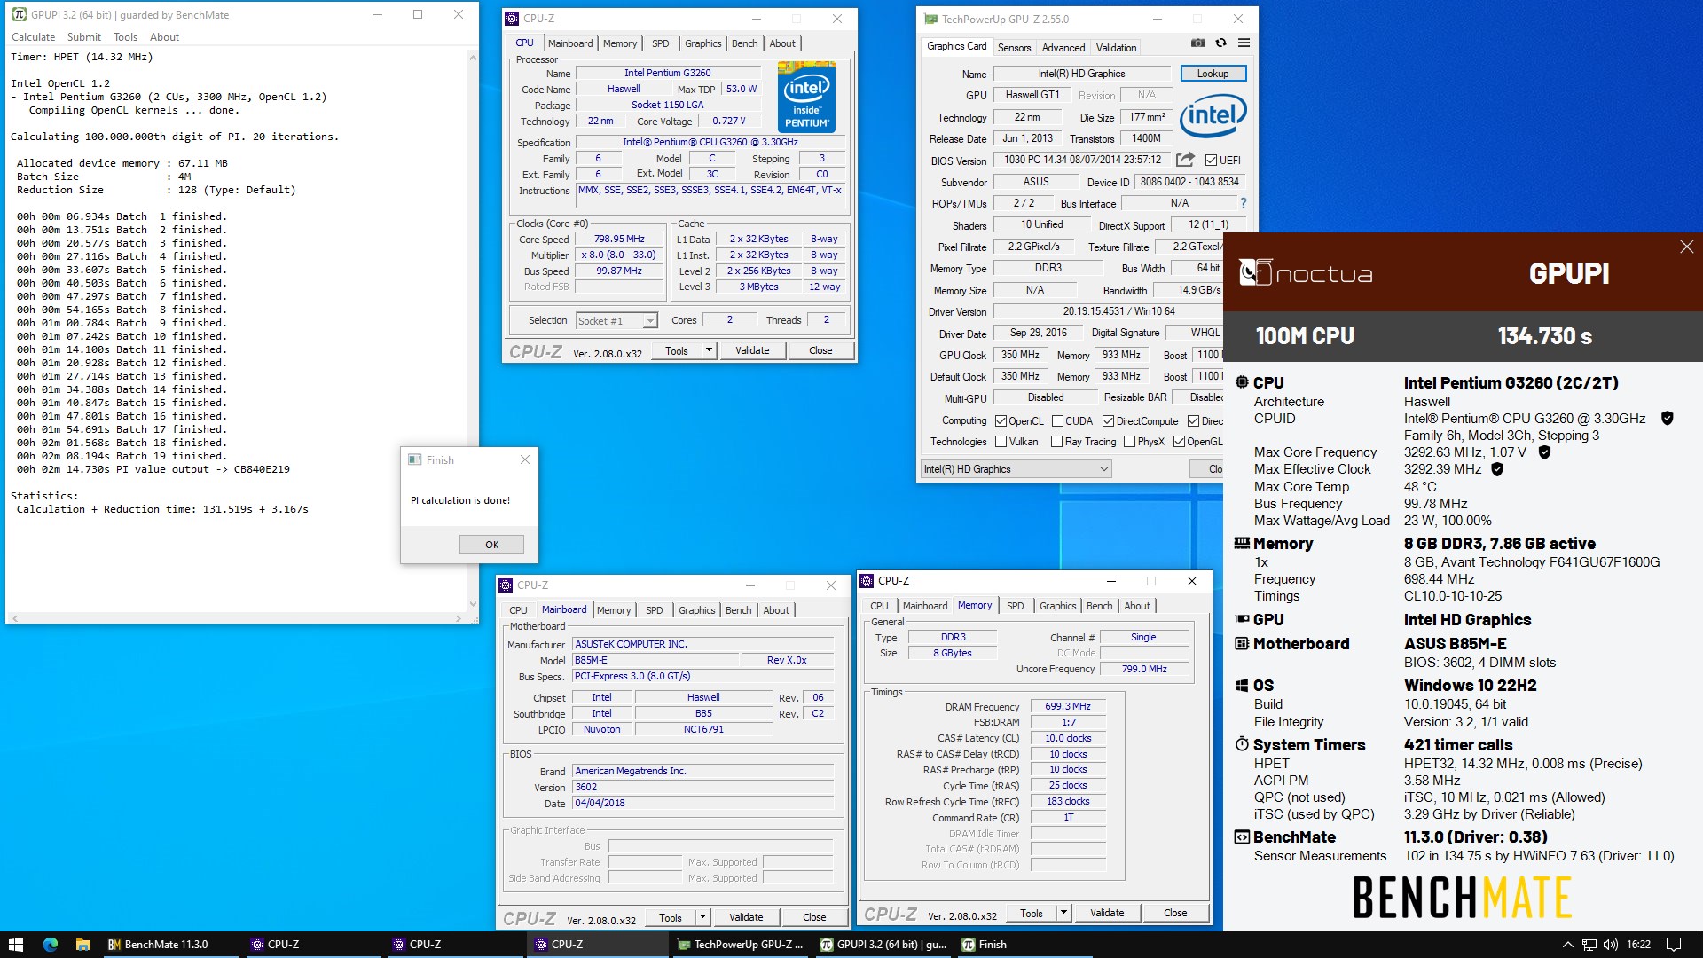The height and width of the screenshot is (958, 1703).
Task: Open the Submit menu in GPUPI
Action: pyautogui.click(x=84, y=37)
